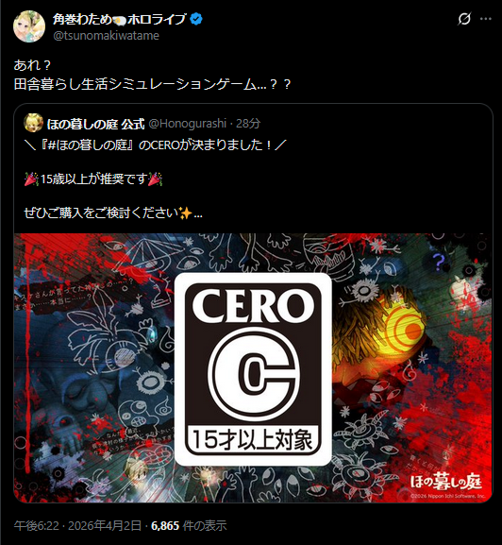Open the three-dot more options menu
This screenshot has height=545, width=502.
[486, 19]
